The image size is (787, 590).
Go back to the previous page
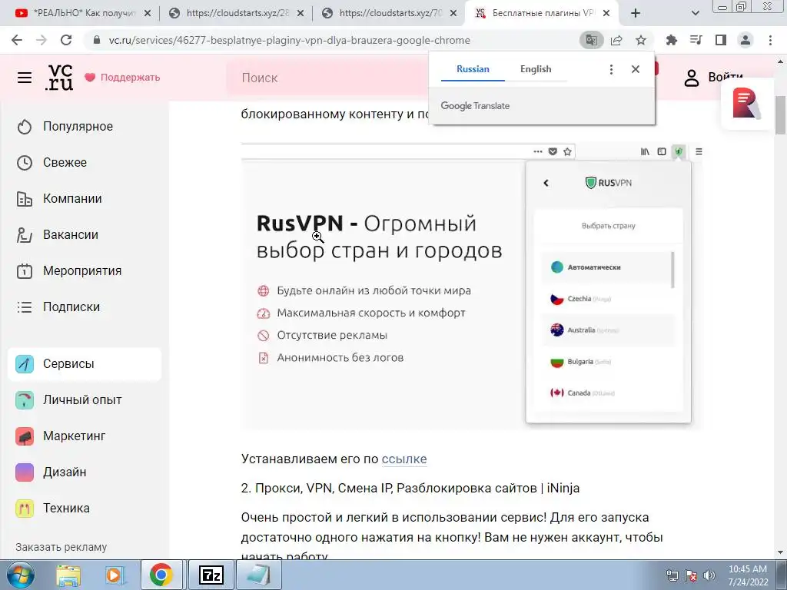click(17, 40)
